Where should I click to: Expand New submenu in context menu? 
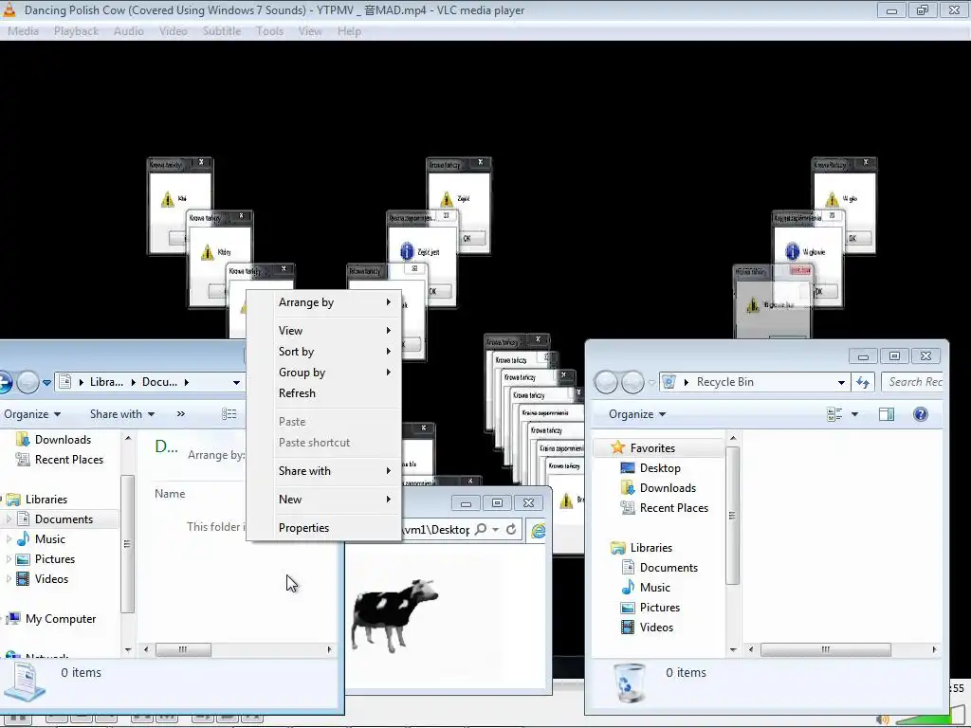point(324,500)
